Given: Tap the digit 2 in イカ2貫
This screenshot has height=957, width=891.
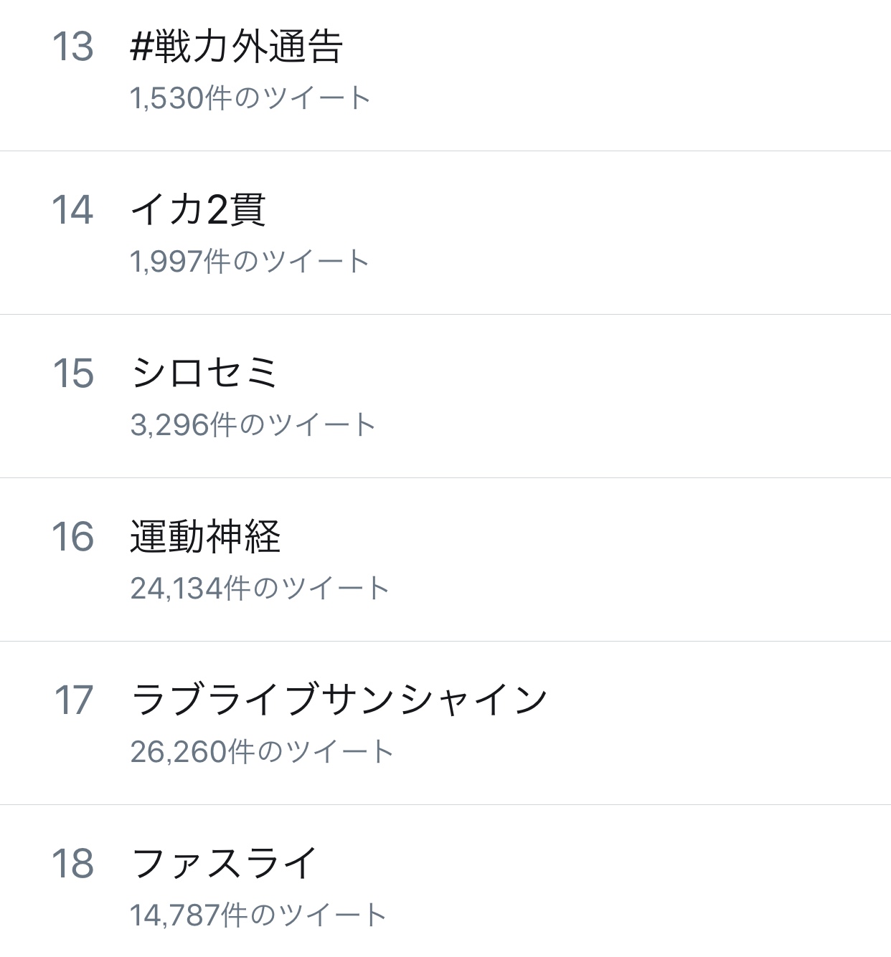Looking at the screenshot, I should pos(217,210).
